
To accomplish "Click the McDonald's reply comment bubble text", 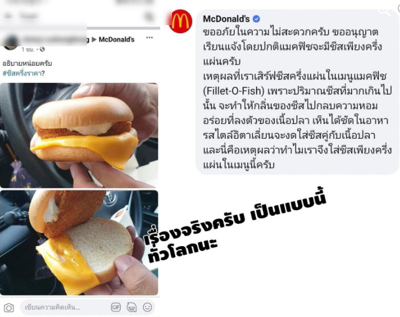I will (x=297, y=98).
